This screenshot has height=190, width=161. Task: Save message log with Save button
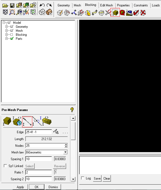pos(97,178)
